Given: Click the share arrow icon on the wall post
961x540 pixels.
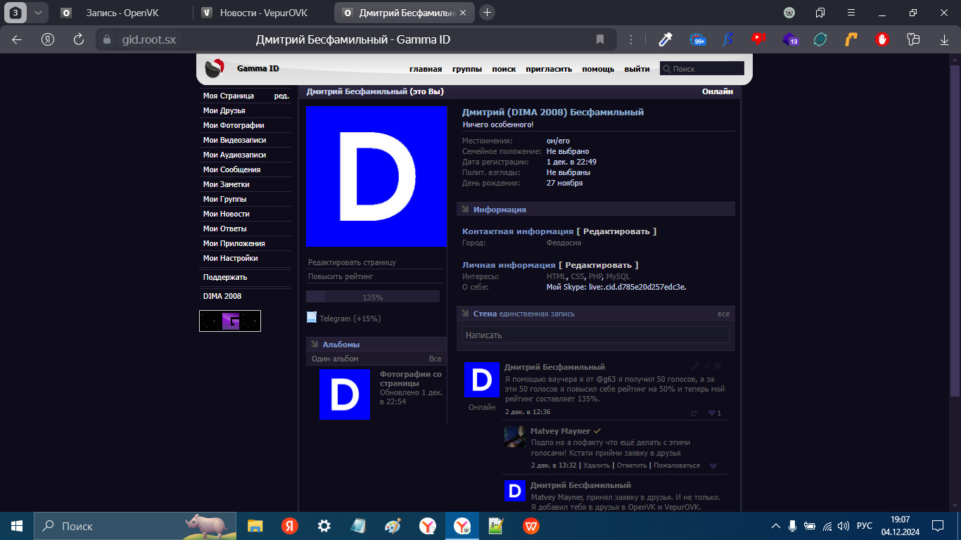Looking at the screenshot, I should point(694,413).
